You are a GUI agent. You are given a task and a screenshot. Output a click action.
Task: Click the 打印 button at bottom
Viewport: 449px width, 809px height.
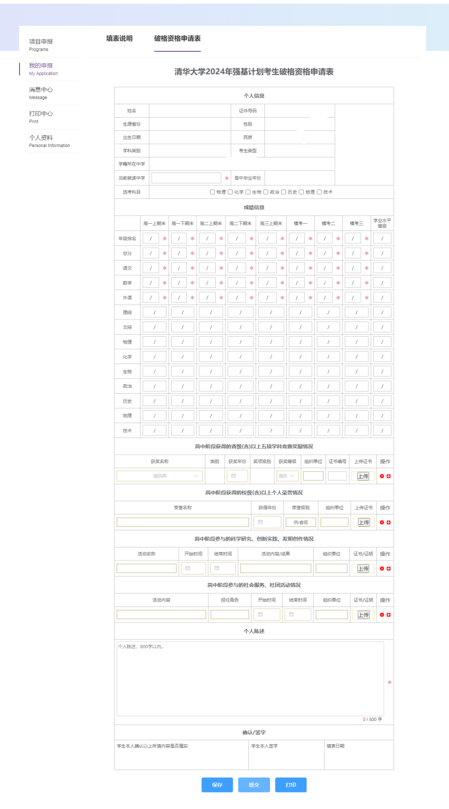tap(291, 785)
